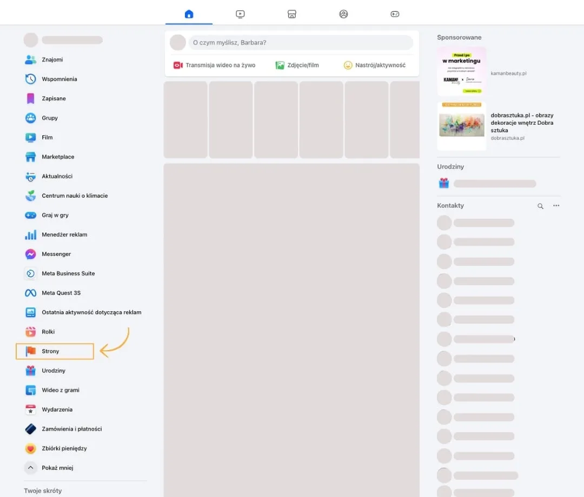The width and height of the screenshot is (584, 497).
Task: Click the Znajomi friends icon
Action: 30,59
